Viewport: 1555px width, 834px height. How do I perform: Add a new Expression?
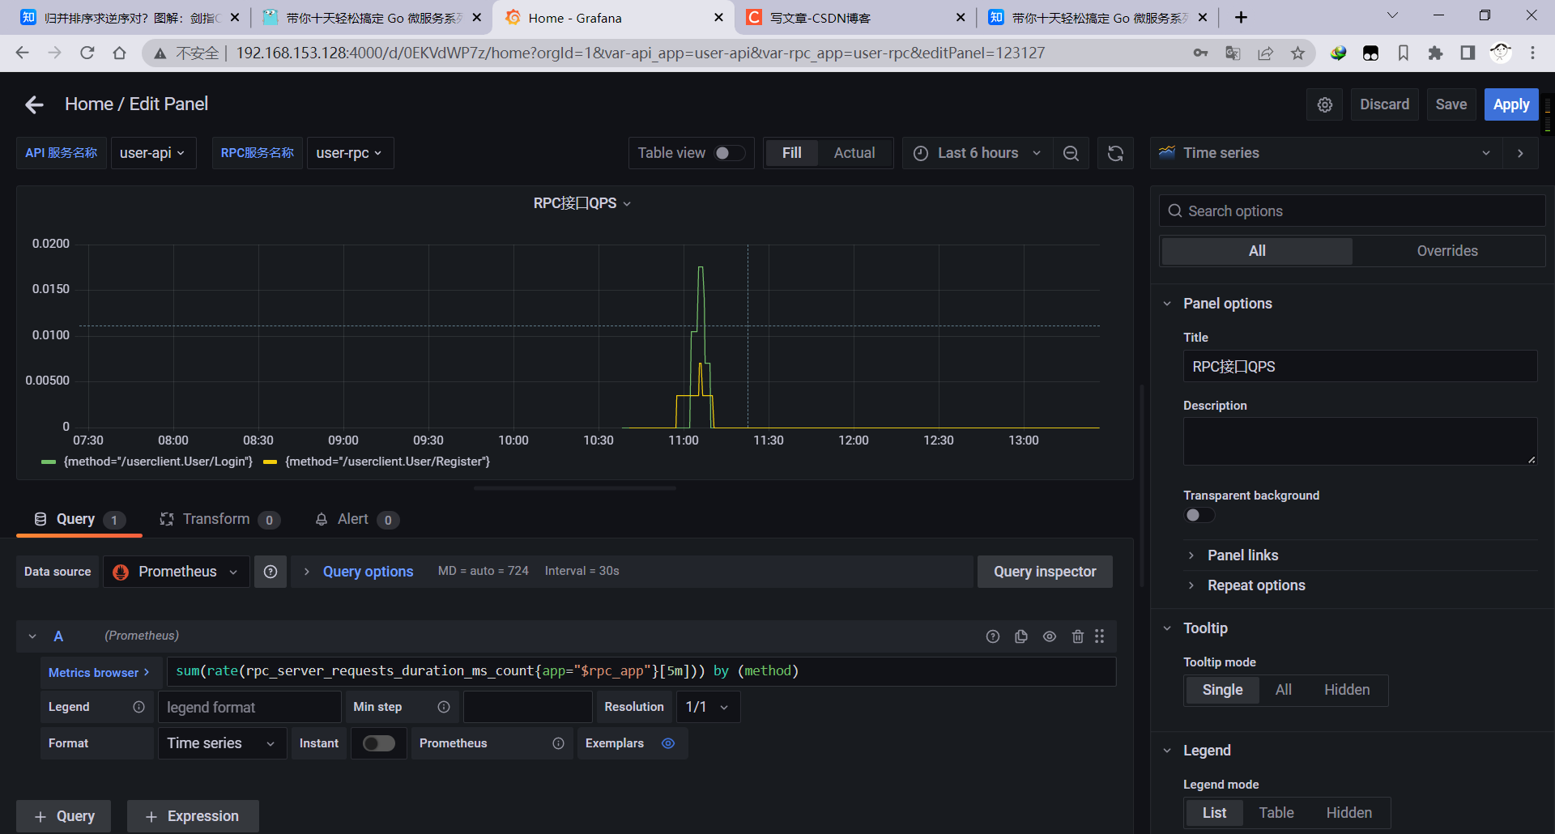tap(193, 816)
